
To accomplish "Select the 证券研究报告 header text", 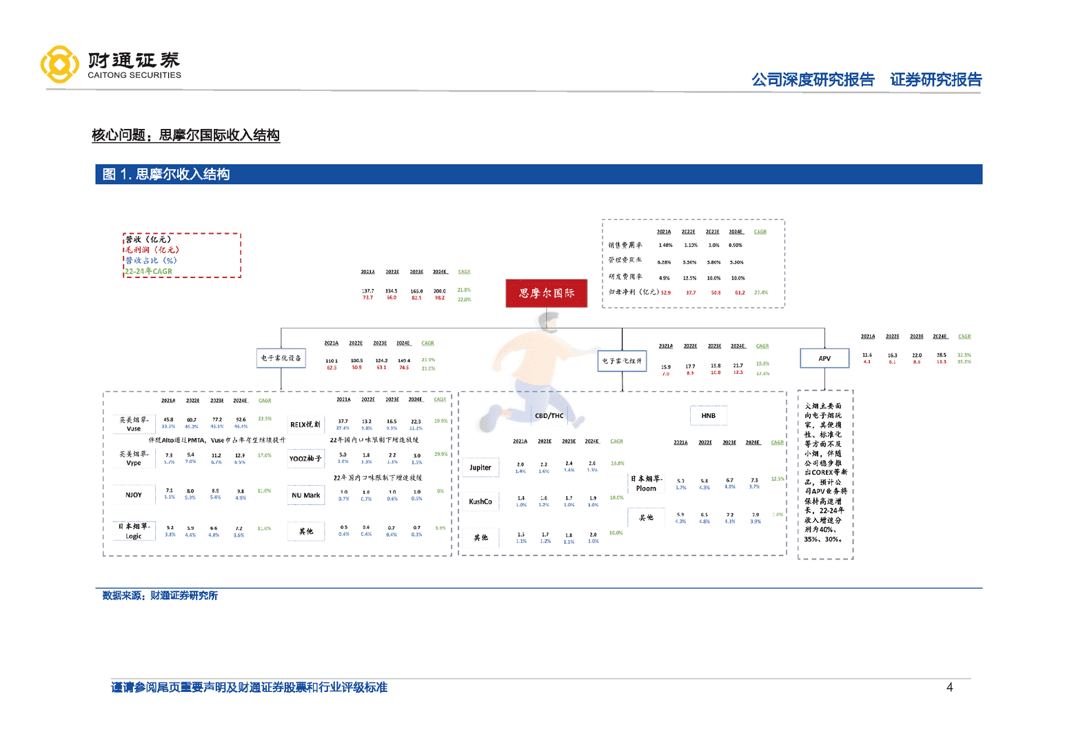I will (935, 80).
